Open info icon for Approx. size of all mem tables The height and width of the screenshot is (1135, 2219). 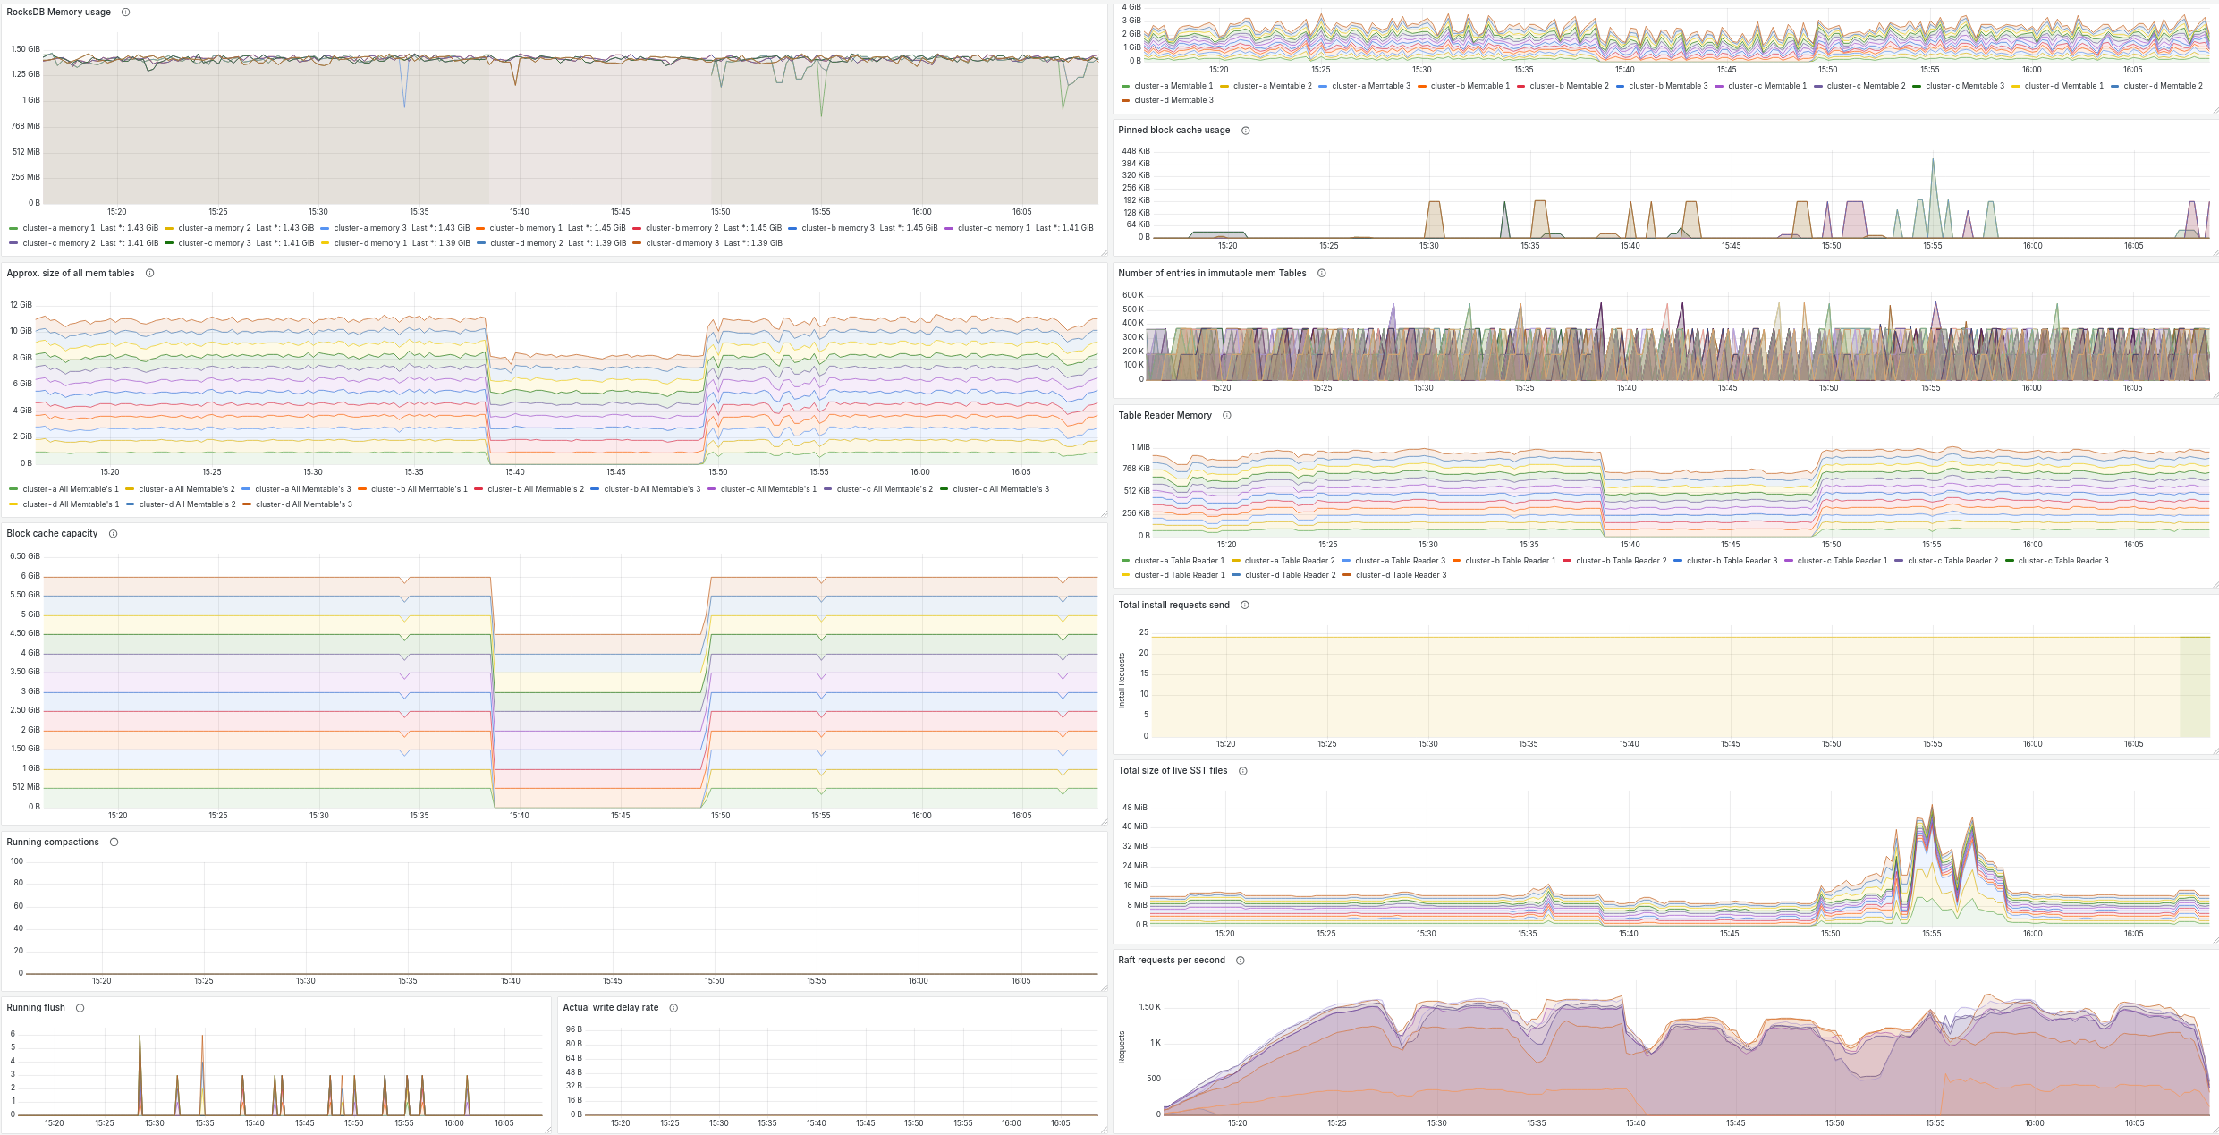[149, 274]
